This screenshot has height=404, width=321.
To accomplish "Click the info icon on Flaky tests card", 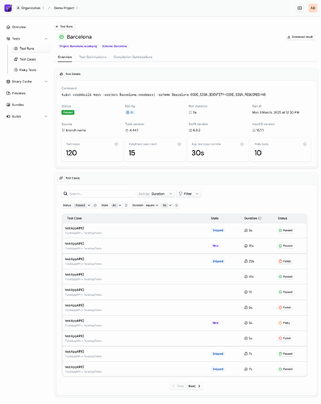I will pyautogui.click(x=305, y=144).
